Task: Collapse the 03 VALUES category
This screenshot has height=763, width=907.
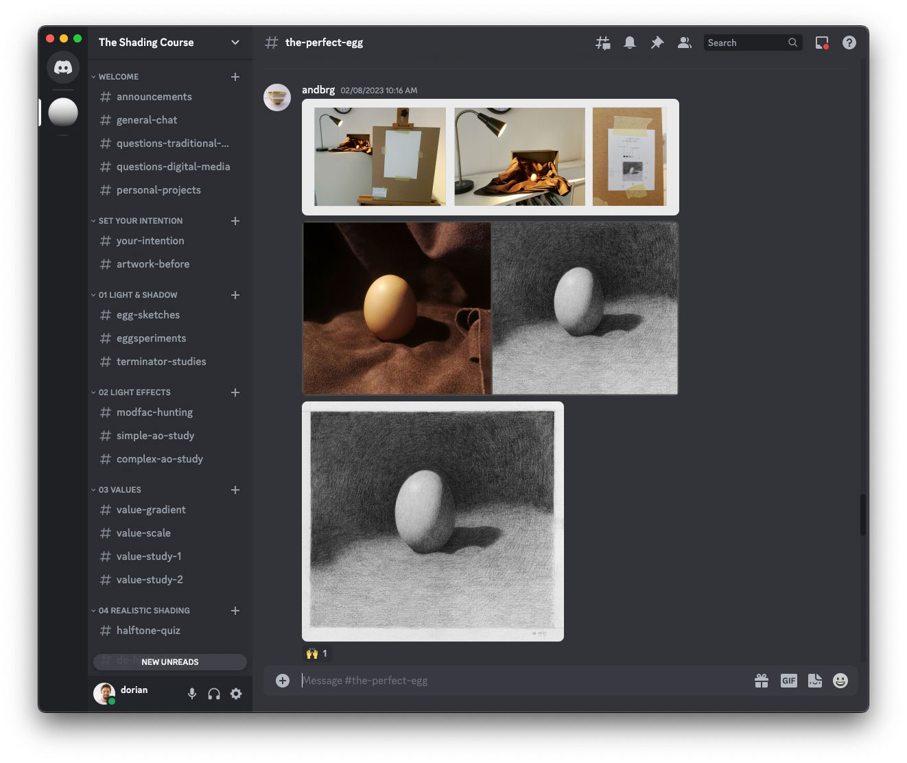Action: 119,490
